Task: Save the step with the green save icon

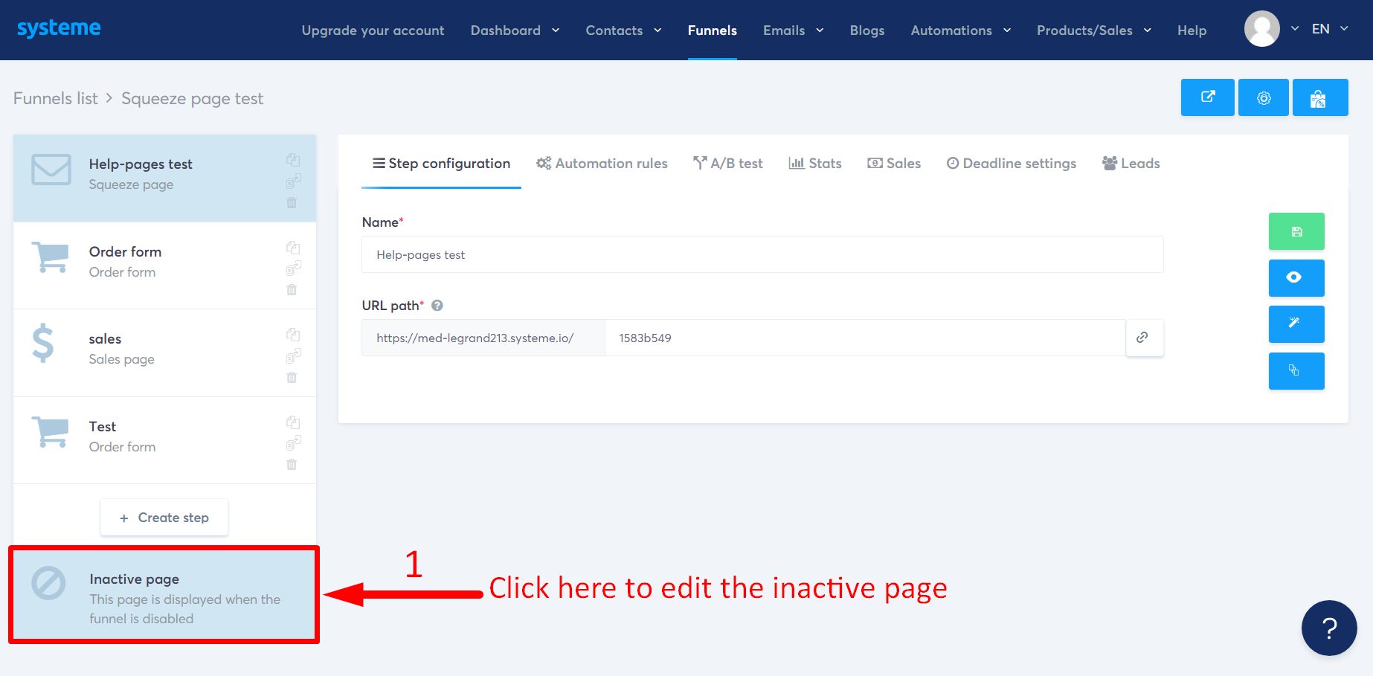Action: [1296, 231]
